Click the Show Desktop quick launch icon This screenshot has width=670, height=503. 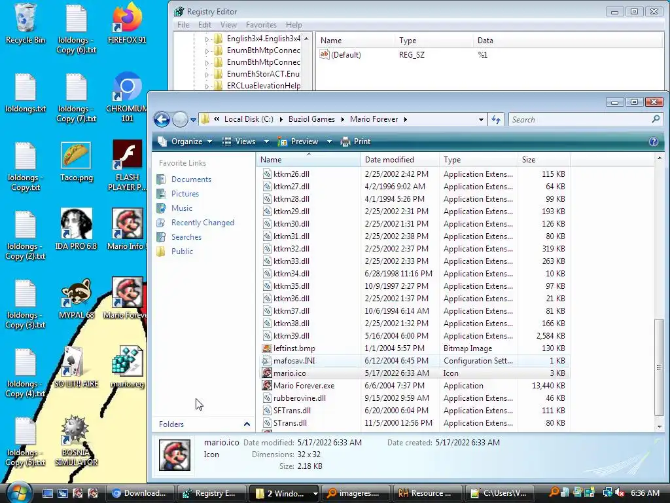click(47, 493)
